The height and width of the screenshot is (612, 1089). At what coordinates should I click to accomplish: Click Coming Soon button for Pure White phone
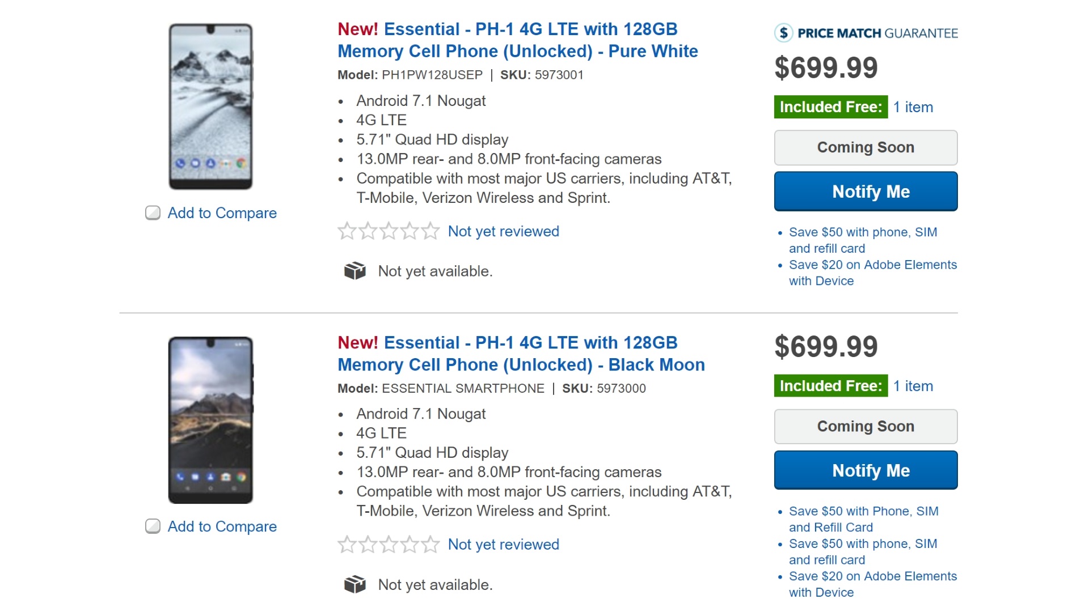click(866, 147)
